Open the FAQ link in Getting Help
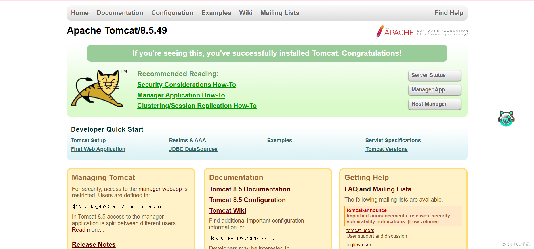The image size is (534, 249). [351, 189]
